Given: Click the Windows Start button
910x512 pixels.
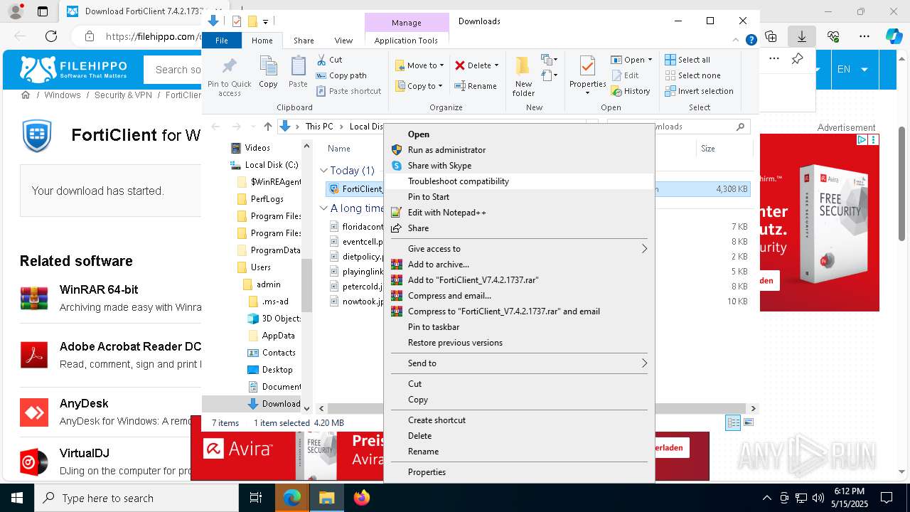Looking at the screenshot, I should pyautogui.click(x=17, y=498).
